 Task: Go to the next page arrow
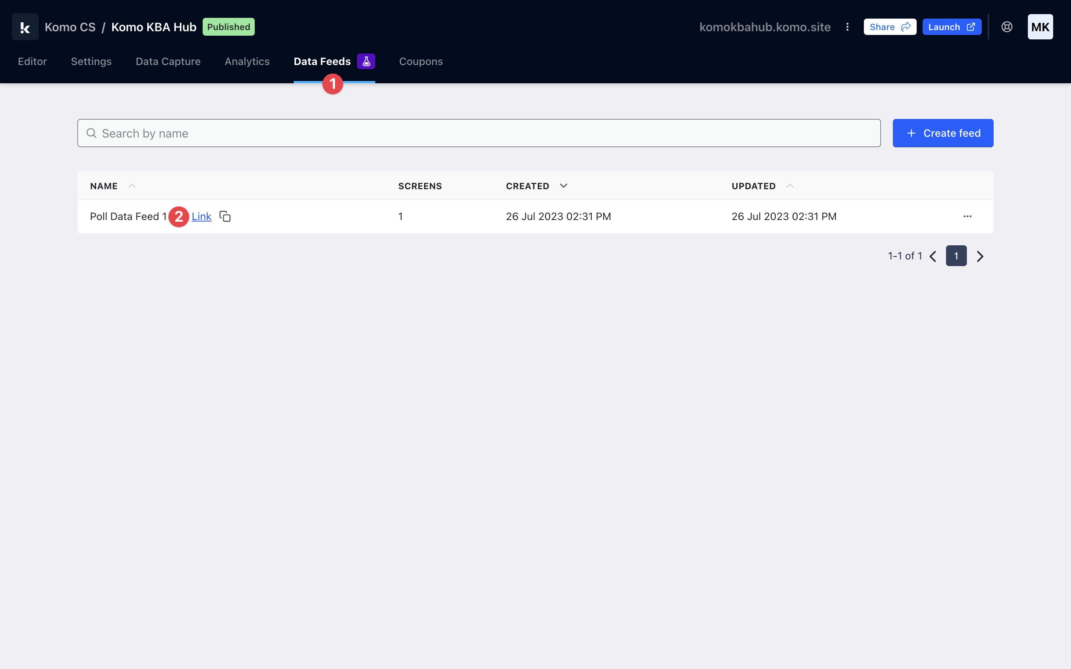[980, 256]
